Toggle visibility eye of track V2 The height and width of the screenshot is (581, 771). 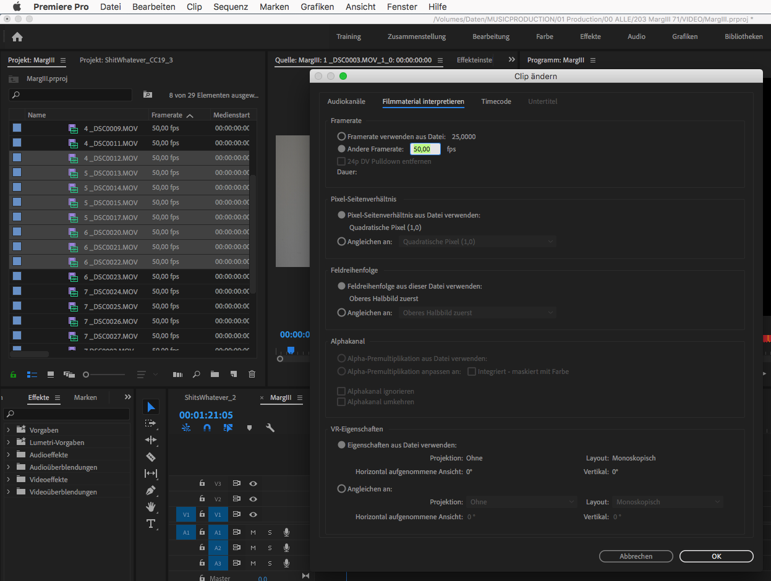(253, 499)
